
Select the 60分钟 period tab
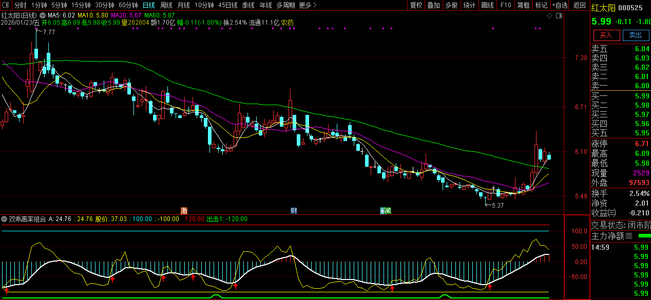(x=128, y=5)
